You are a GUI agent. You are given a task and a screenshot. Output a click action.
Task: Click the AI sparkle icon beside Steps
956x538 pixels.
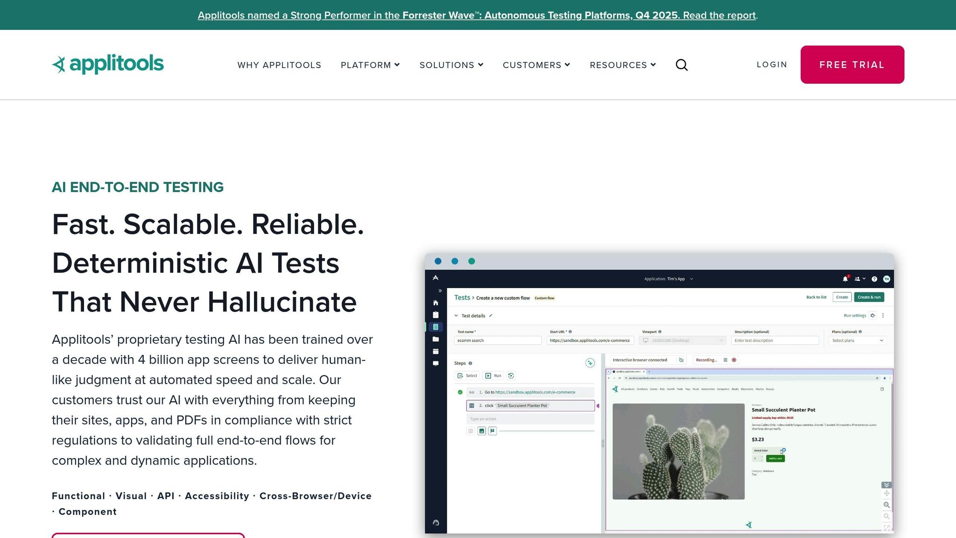coord(590,363)
